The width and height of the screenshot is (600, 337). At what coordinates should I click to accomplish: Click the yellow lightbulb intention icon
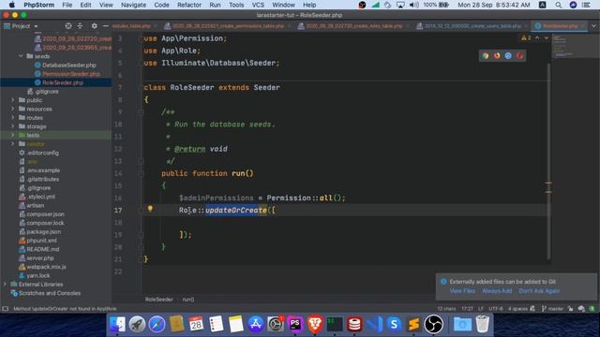pos(150,209)
